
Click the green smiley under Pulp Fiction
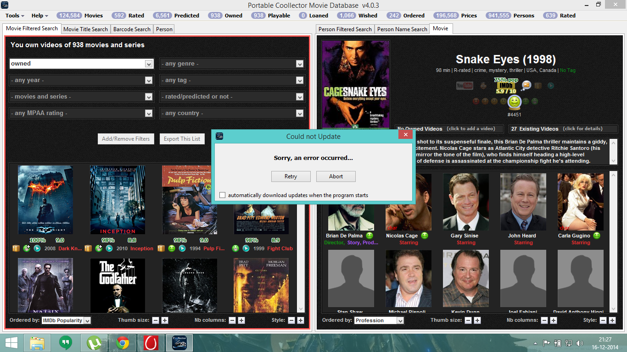(x=172, y=248)
